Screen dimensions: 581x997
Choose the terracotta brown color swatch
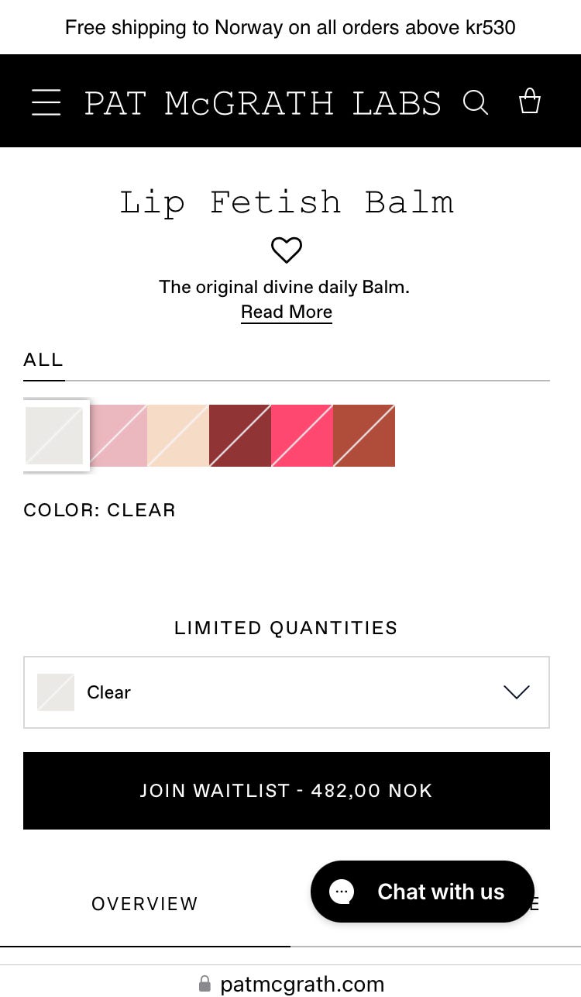[364, 436]
